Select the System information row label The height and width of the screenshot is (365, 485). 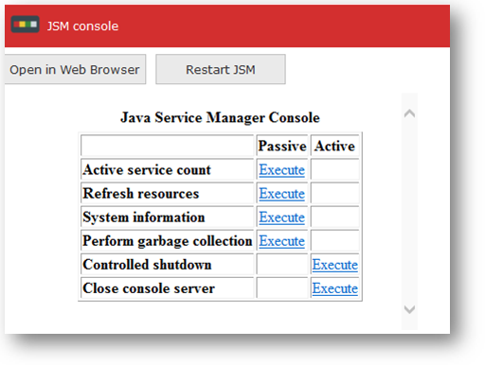[144, 217]
